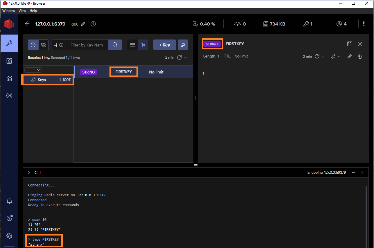Delete FIRSTKEY using the trash icon
The height and width of the screenshot is (248, 374).
(360, 56)
